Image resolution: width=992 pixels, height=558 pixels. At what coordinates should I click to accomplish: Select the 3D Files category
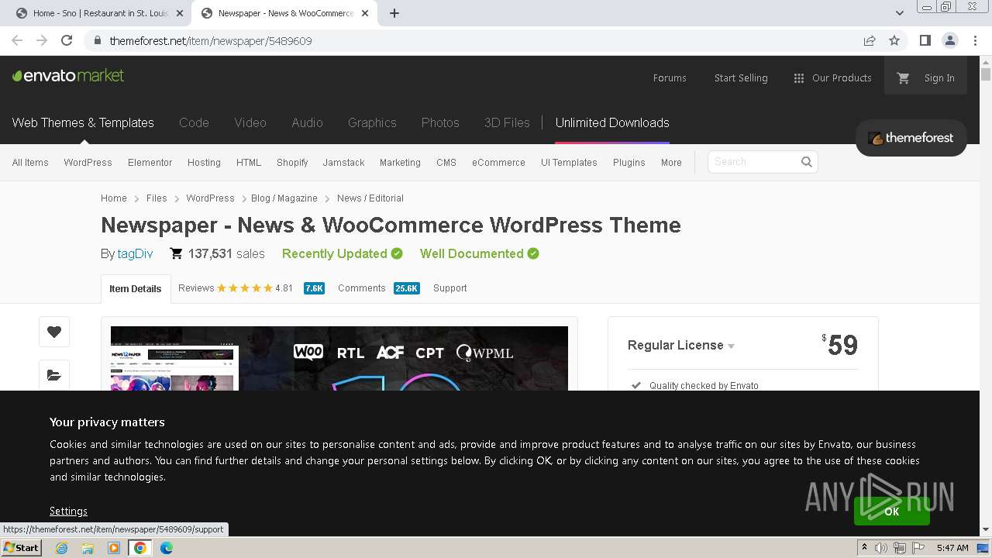point(507,122)
